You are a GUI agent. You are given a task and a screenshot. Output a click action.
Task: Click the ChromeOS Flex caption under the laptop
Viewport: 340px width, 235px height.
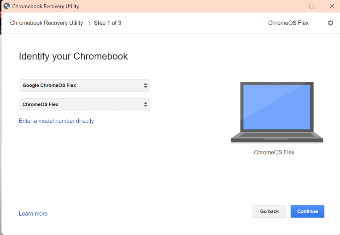[x=274, y=153]
